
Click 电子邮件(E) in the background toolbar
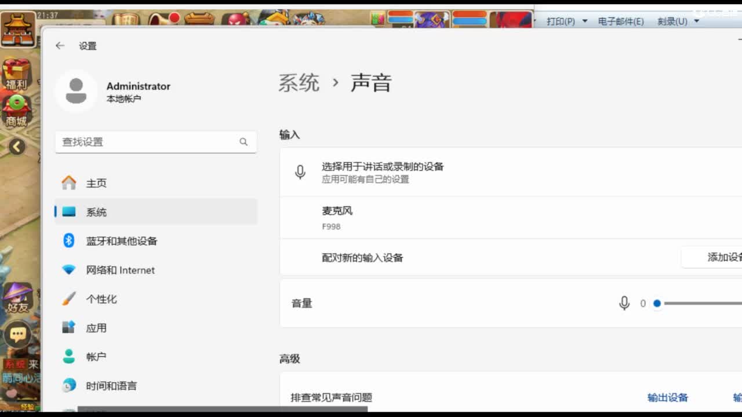pos(621,21)
